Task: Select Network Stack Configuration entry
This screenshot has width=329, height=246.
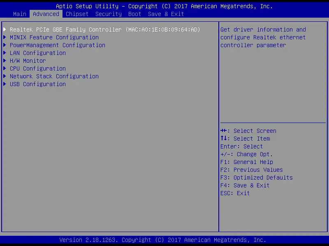Action: tap(54, 76)
